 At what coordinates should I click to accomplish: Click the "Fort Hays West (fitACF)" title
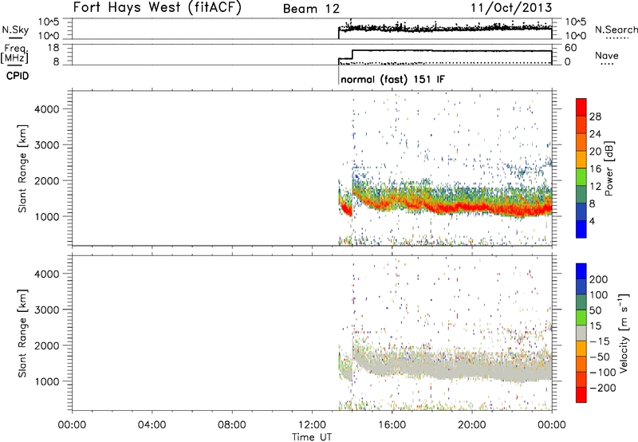(x=157, y=7)
